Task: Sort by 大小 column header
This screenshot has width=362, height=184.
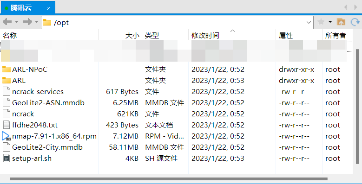Action: 120,36
